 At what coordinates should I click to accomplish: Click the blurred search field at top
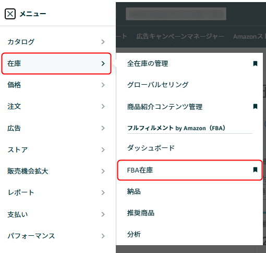point(176,14)
